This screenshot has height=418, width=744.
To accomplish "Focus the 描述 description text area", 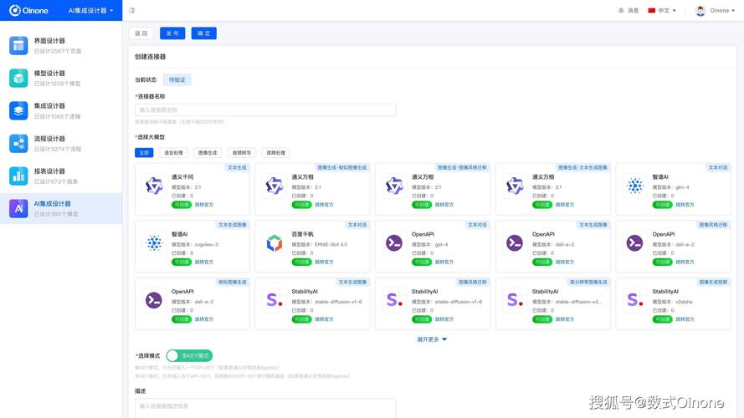I will 265,408.
